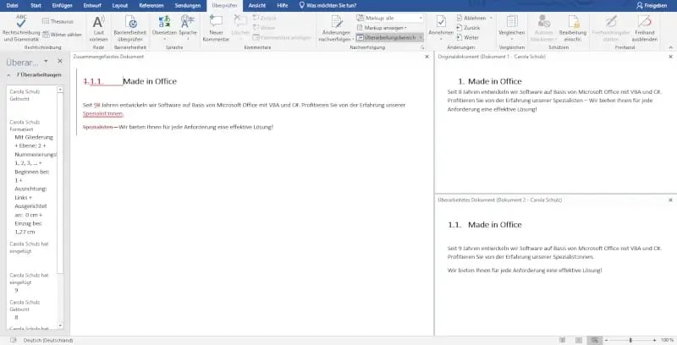Click the zoom in plus button

point(655,340)
